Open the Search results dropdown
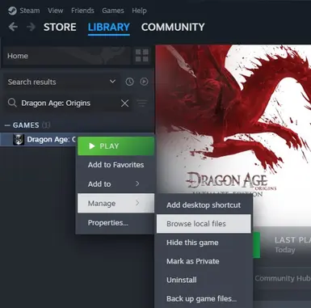 click(61, 82)
